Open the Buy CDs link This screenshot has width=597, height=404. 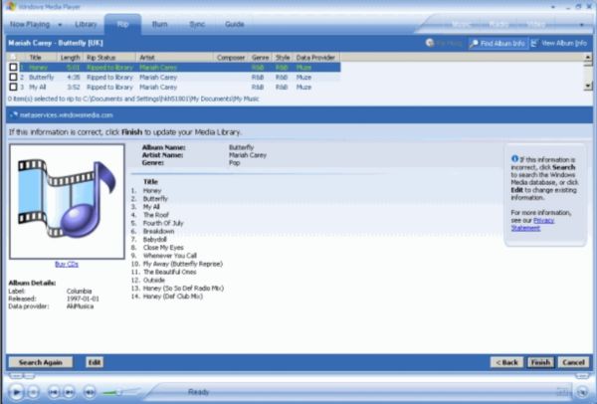pos(67,264)
